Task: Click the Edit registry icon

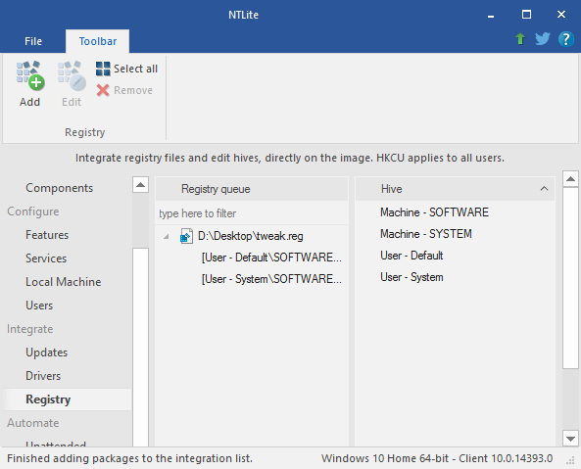Action: point(72,75)
